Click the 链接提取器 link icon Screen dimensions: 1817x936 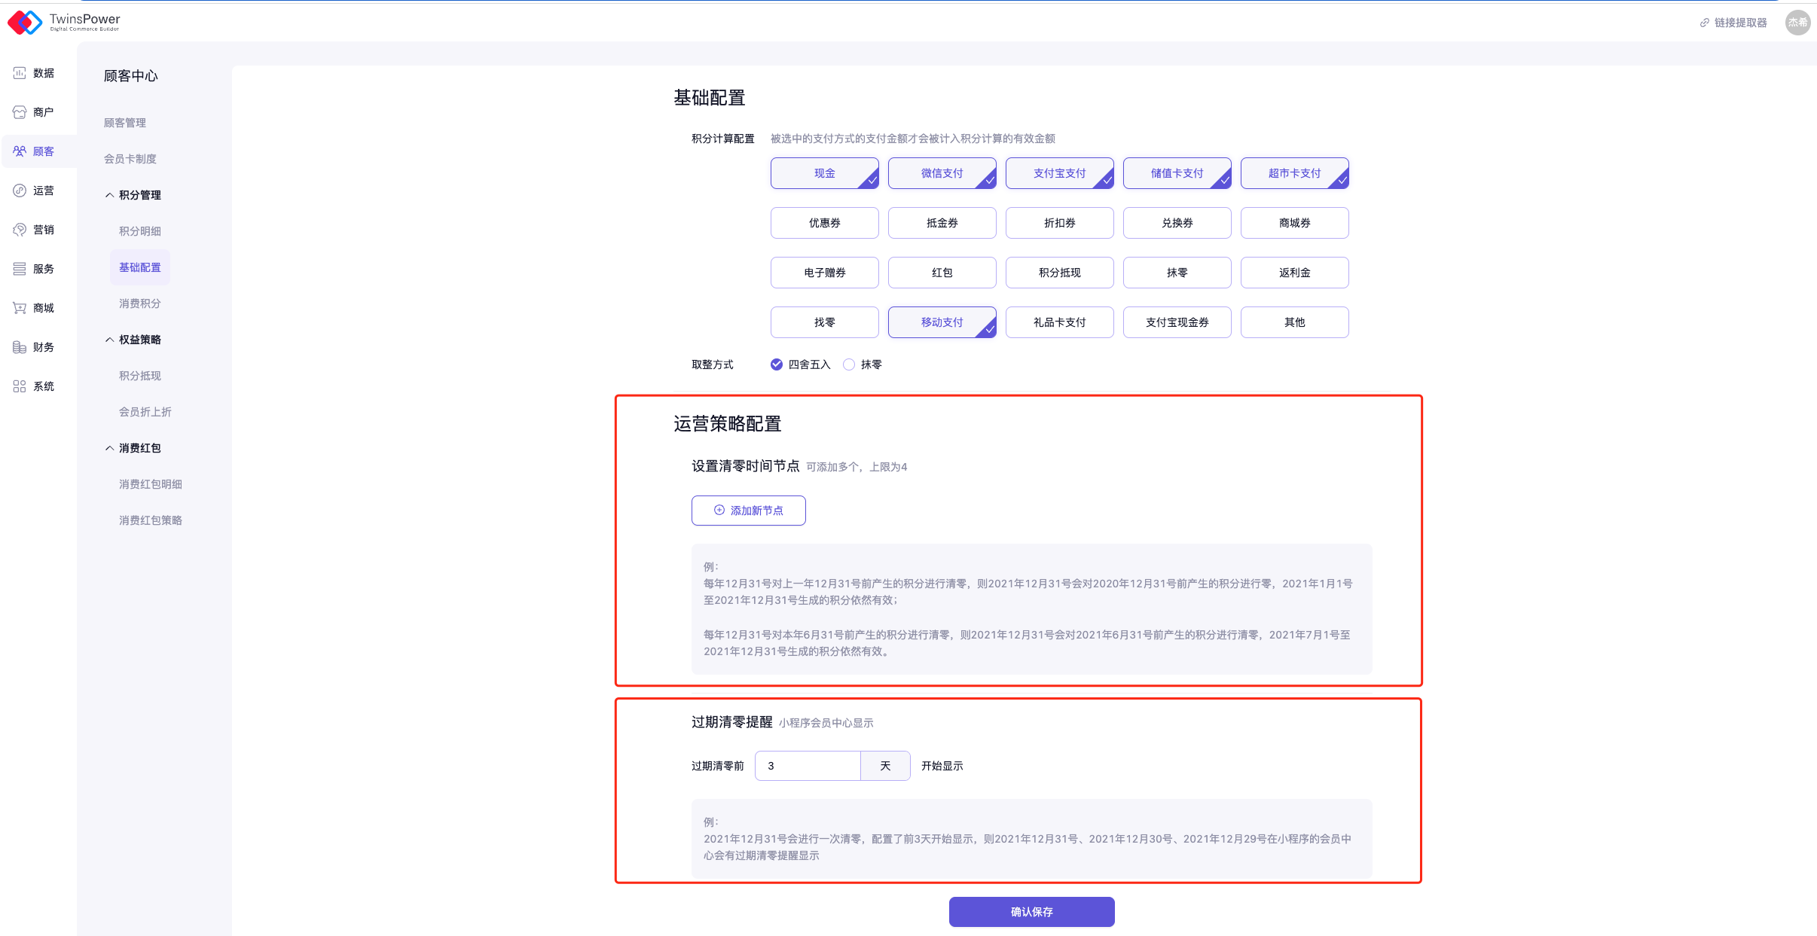(x=1704, y=23)
